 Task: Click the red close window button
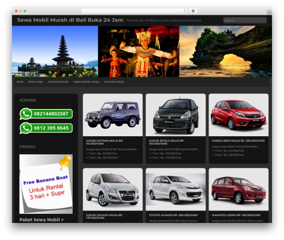click(16, 11)
